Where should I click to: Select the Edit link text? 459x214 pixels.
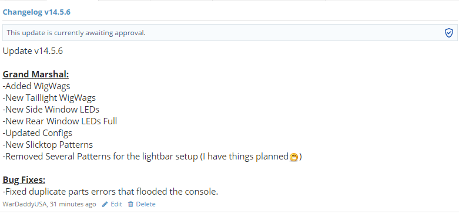tap(116, 205)
